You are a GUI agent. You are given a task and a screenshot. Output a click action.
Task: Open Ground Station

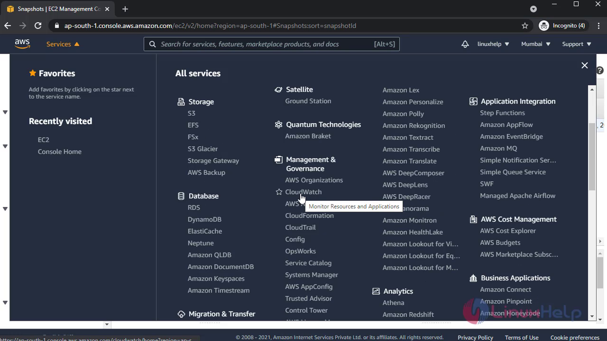(x=308, y=101)
